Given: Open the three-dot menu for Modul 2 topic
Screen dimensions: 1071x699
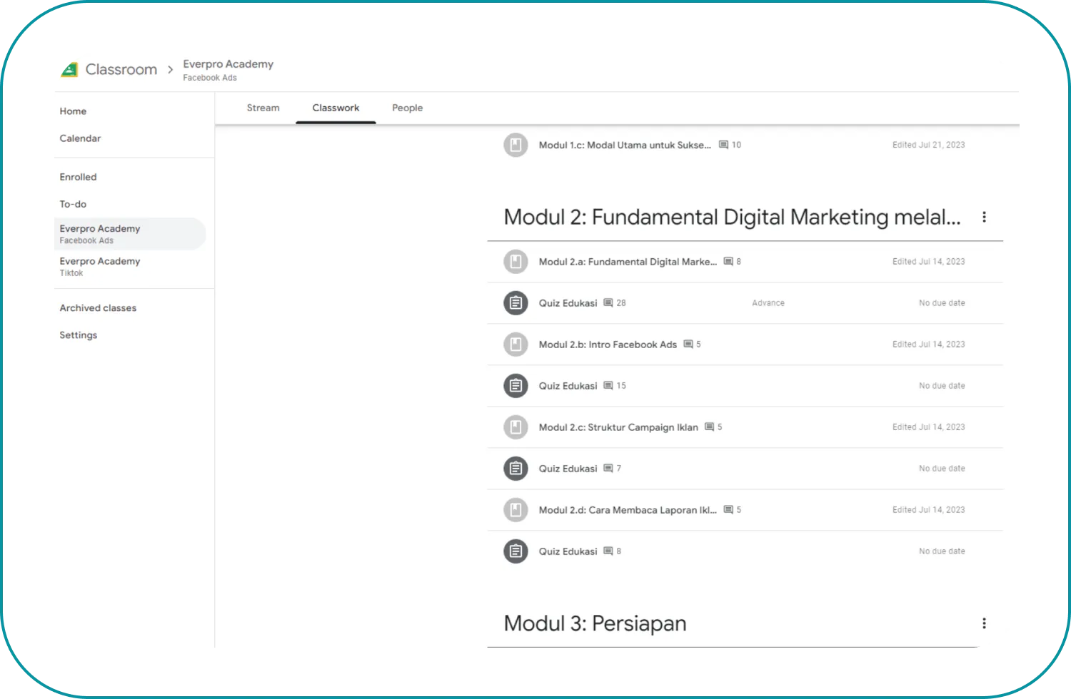Looking at the screenshot, I should click(984, 217).
